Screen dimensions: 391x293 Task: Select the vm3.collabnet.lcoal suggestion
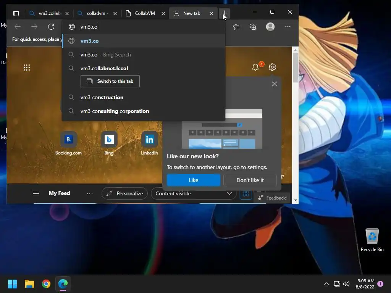click(x=144, y=68)
